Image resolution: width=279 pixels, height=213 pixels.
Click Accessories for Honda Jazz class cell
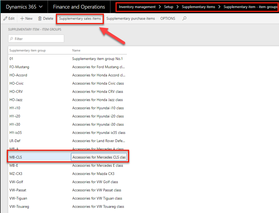[x=98, y=100]
